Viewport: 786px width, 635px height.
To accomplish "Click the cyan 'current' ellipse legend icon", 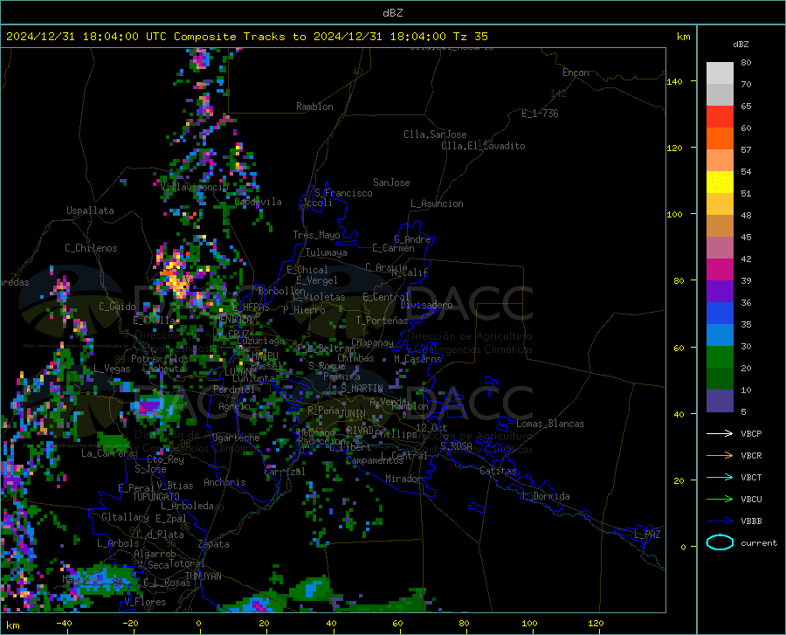I will pos(720,542).
